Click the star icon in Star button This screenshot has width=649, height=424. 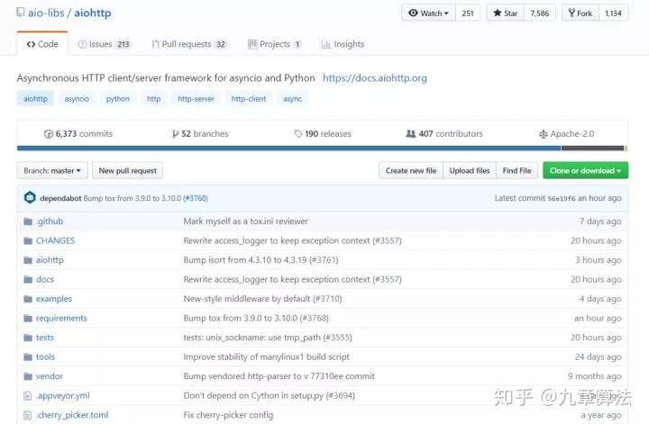tap(497, 13)
